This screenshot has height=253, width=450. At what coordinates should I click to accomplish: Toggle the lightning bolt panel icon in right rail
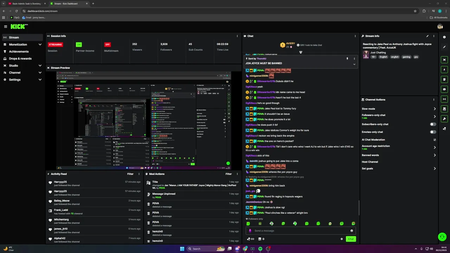(x=444, y=70)
